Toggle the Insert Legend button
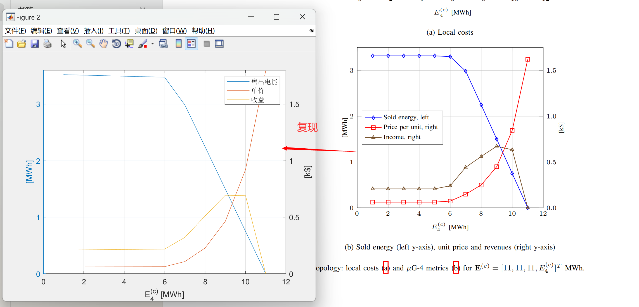The width and height of the screenshot is (639, 307). pos(191,44)
